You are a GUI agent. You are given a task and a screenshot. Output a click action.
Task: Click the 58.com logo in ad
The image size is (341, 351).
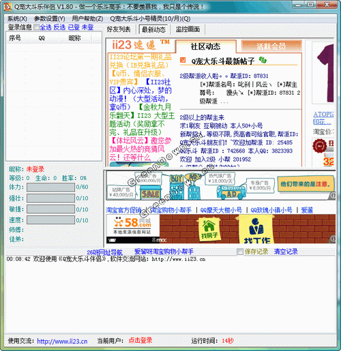coord(132,226)
